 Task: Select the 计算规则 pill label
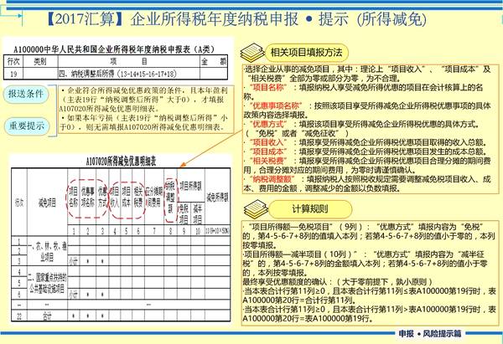[310, 209]
